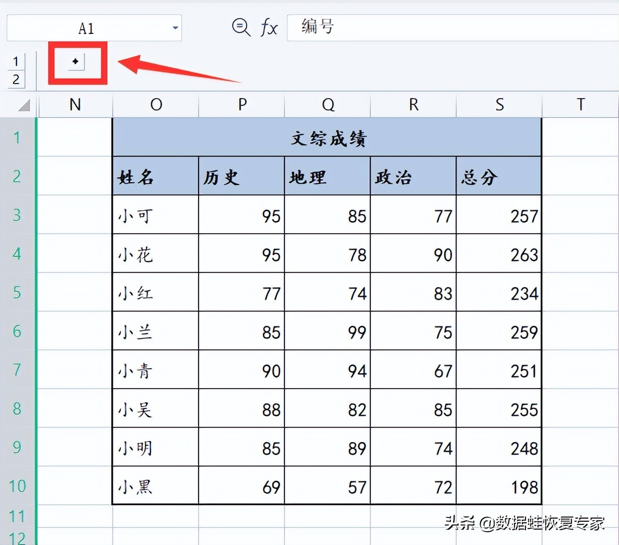Click total score cell 198

(499, 486)
